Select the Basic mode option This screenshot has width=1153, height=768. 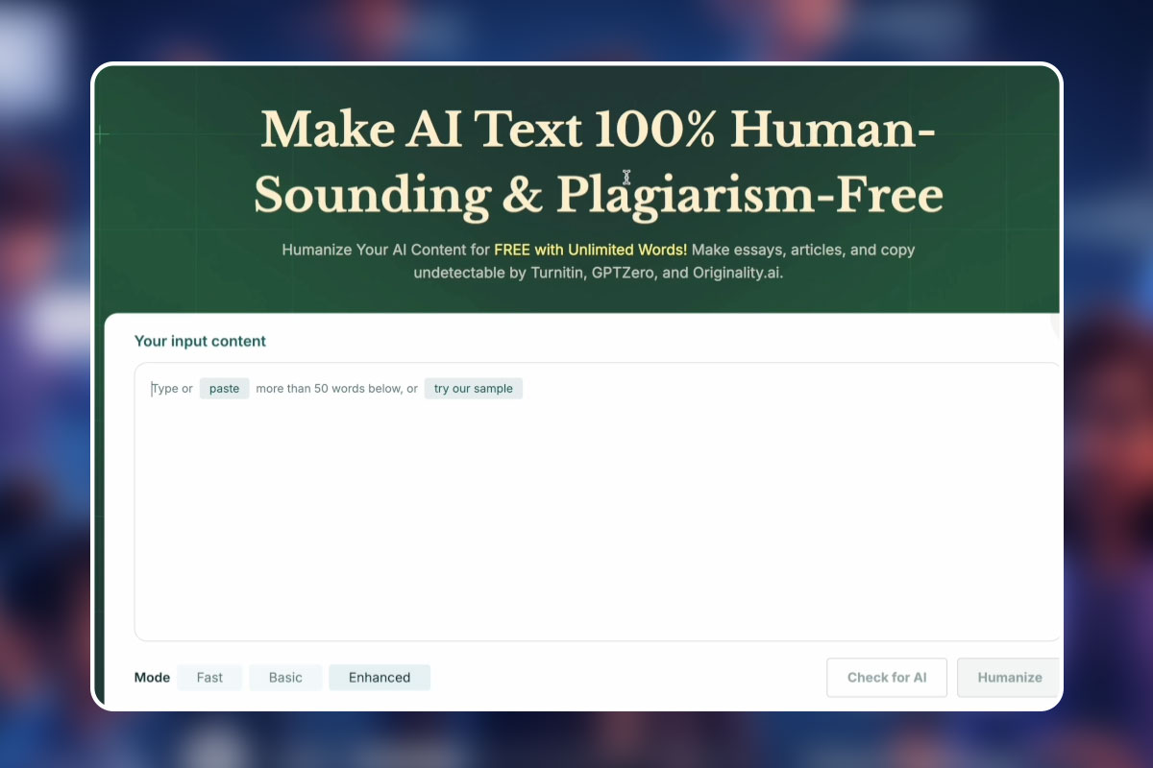coord(285,678)
